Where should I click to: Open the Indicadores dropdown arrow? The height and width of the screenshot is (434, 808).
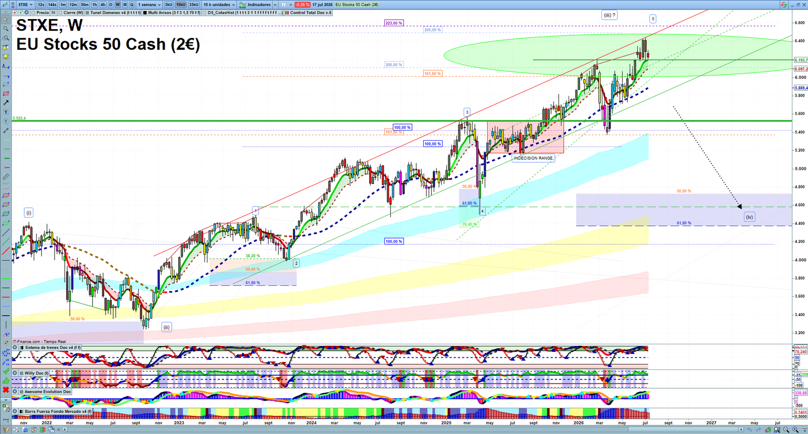click(x=275, y=5)
